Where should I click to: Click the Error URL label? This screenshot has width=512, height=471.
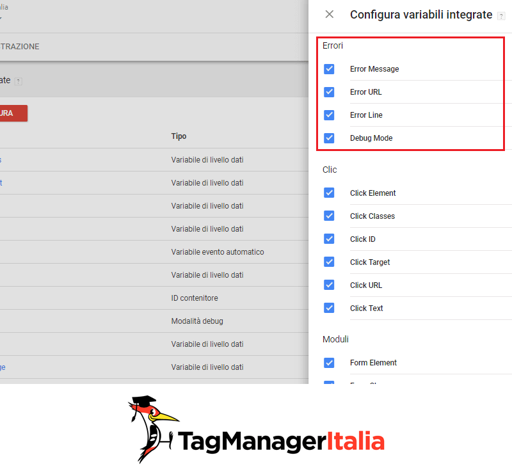(x=365, y=92)
